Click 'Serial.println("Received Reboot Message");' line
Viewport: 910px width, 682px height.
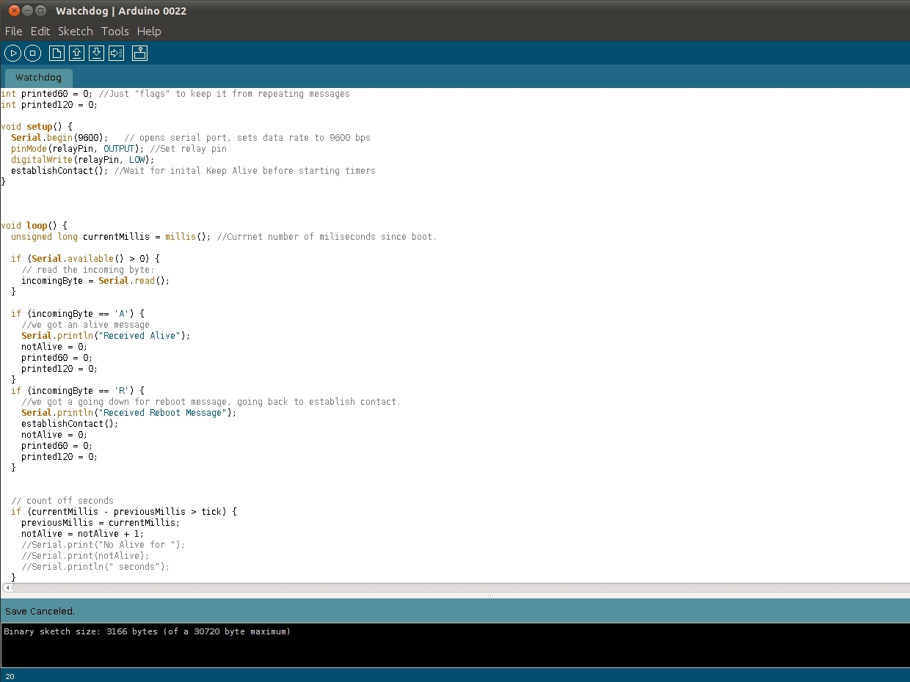pos(129,413)
